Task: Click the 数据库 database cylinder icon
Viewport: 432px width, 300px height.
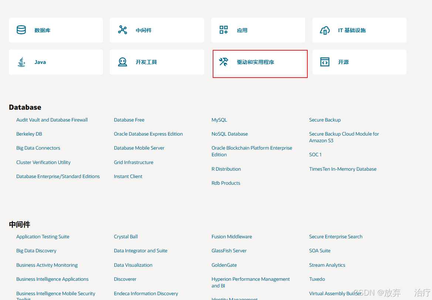Action: click(21, 30)
